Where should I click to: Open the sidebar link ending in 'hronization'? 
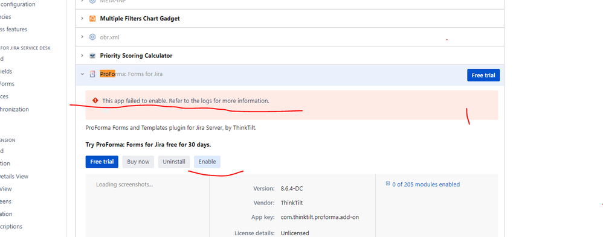[15, 109]
